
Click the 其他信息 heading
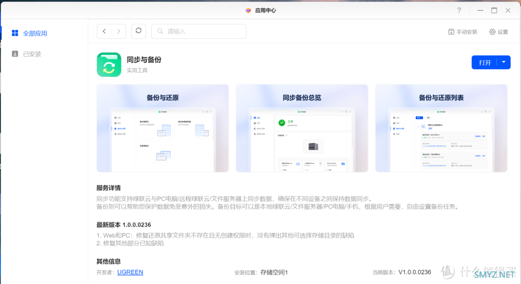(109, 261)
